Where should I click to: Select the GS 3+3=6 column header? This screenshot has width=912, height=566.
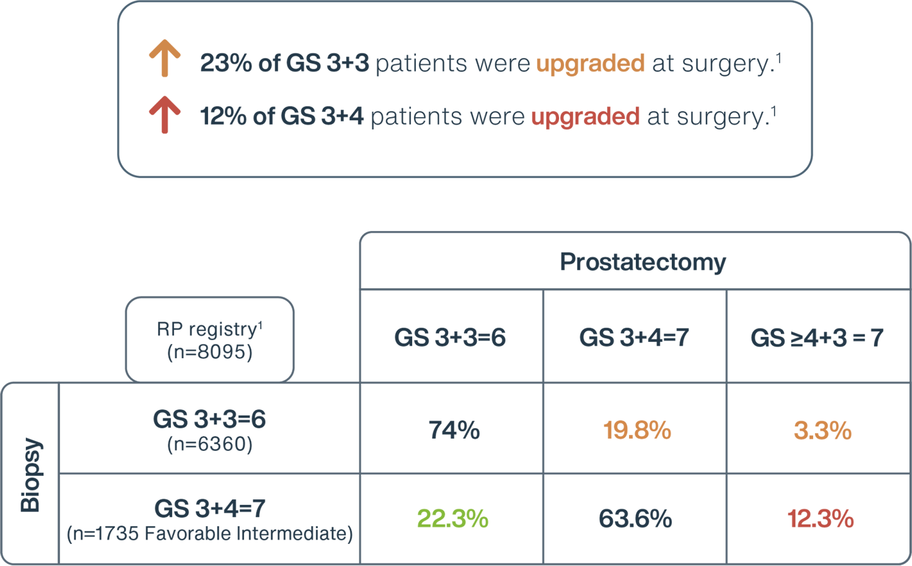coord(450,337)
